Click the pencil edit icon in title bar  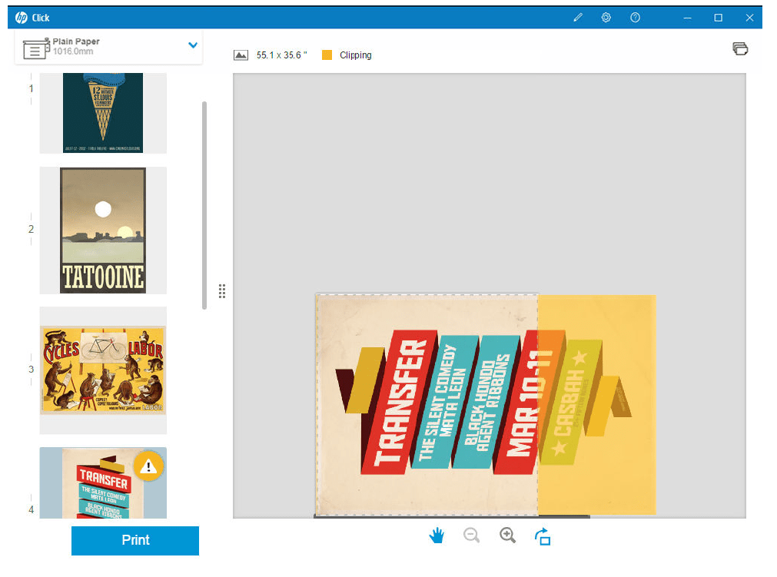tap(578, 17)
